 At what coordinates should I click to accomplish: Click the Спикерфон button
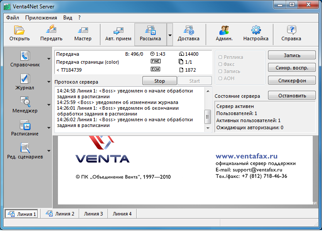point(292,81)
